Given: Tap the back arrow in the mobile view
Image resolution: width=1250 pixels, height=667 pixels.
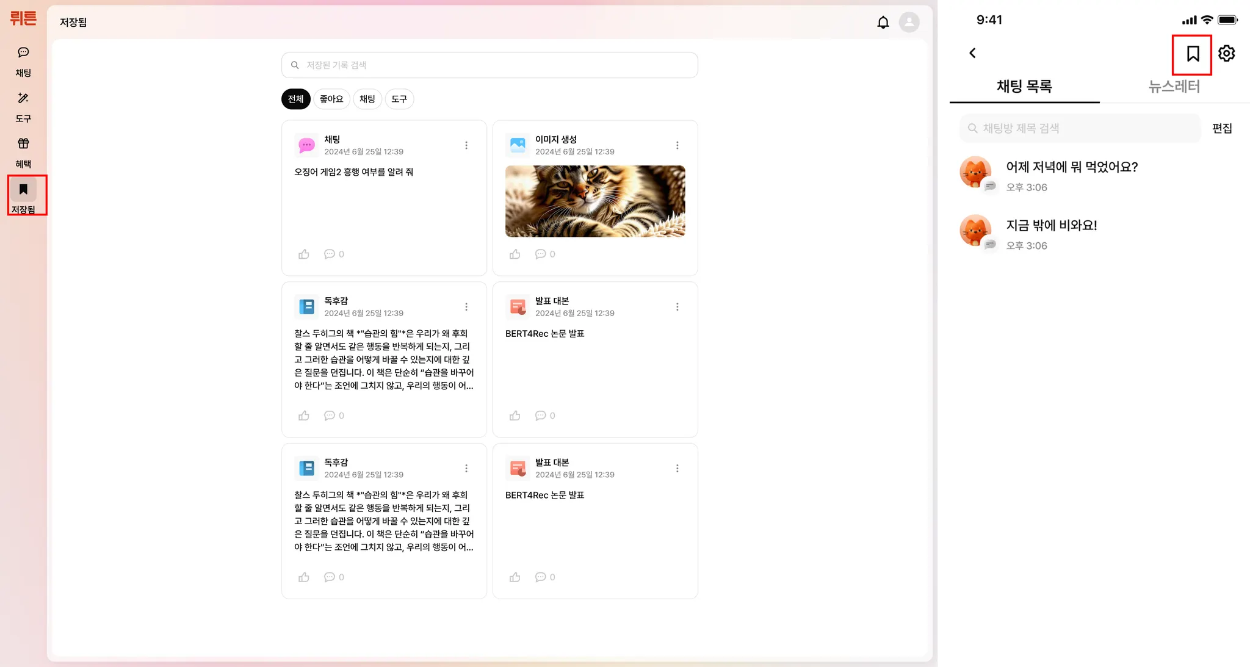Looking at the screenshot, I should click(x=972, y=53).
